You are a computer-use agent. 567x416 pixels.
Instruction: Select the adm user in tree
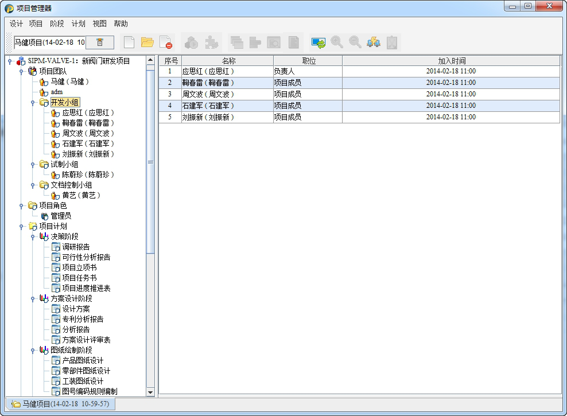pos(56,92)
